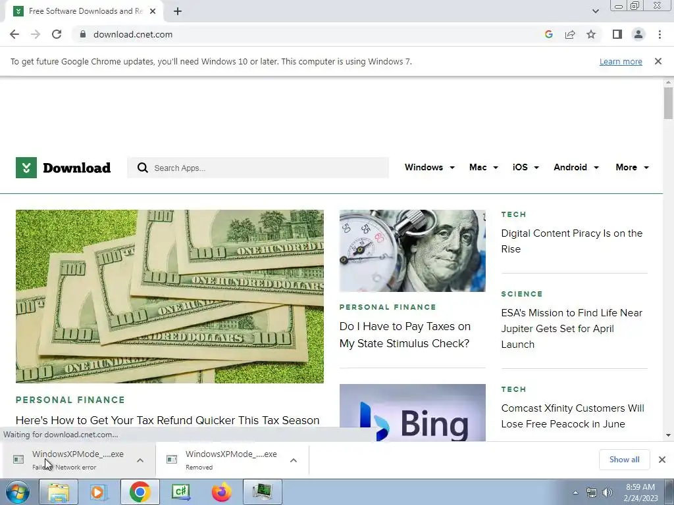Screen dimensions: 674x505
Task: Expand options for failed WindowsXPMode download
Action: [x=140, y=460]
